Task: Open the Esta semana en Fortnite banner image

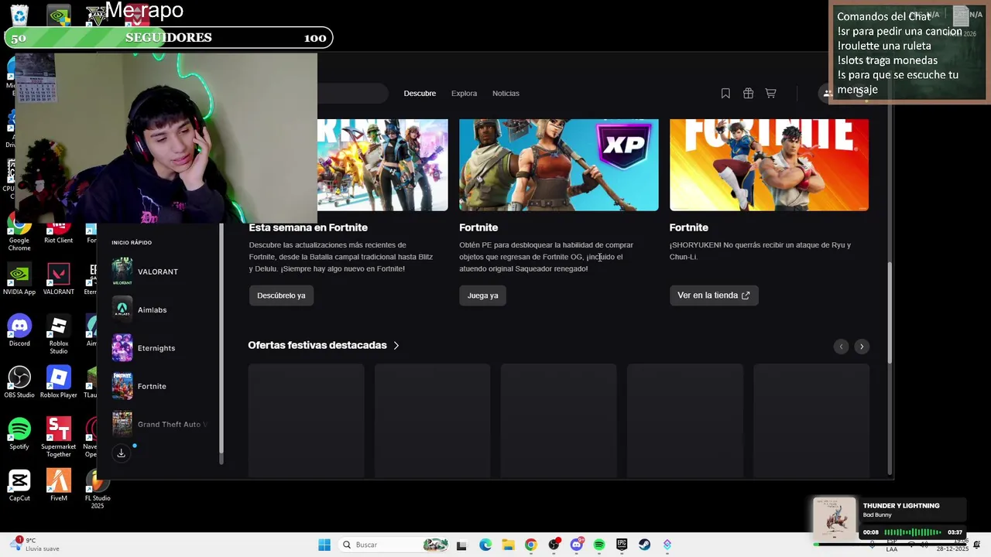Action: point(382,165)
